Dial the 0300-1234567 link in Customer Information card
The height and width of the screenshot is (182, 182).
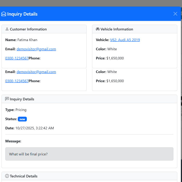[x=17, y=58]
